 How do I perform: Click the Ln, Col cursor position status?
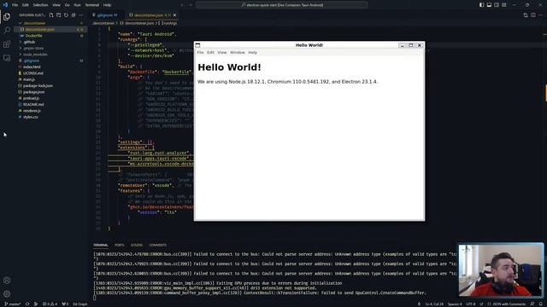[434, 304]
